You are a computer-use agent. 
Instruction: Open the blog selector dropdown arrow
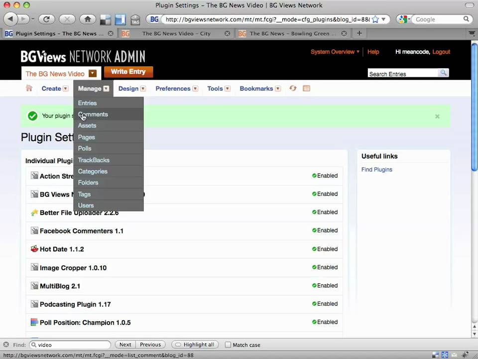[x=93, y=74]
